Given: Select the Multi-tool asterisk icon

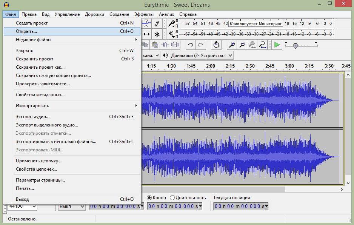Looking at the screenshot, I should tap(157, 34).
